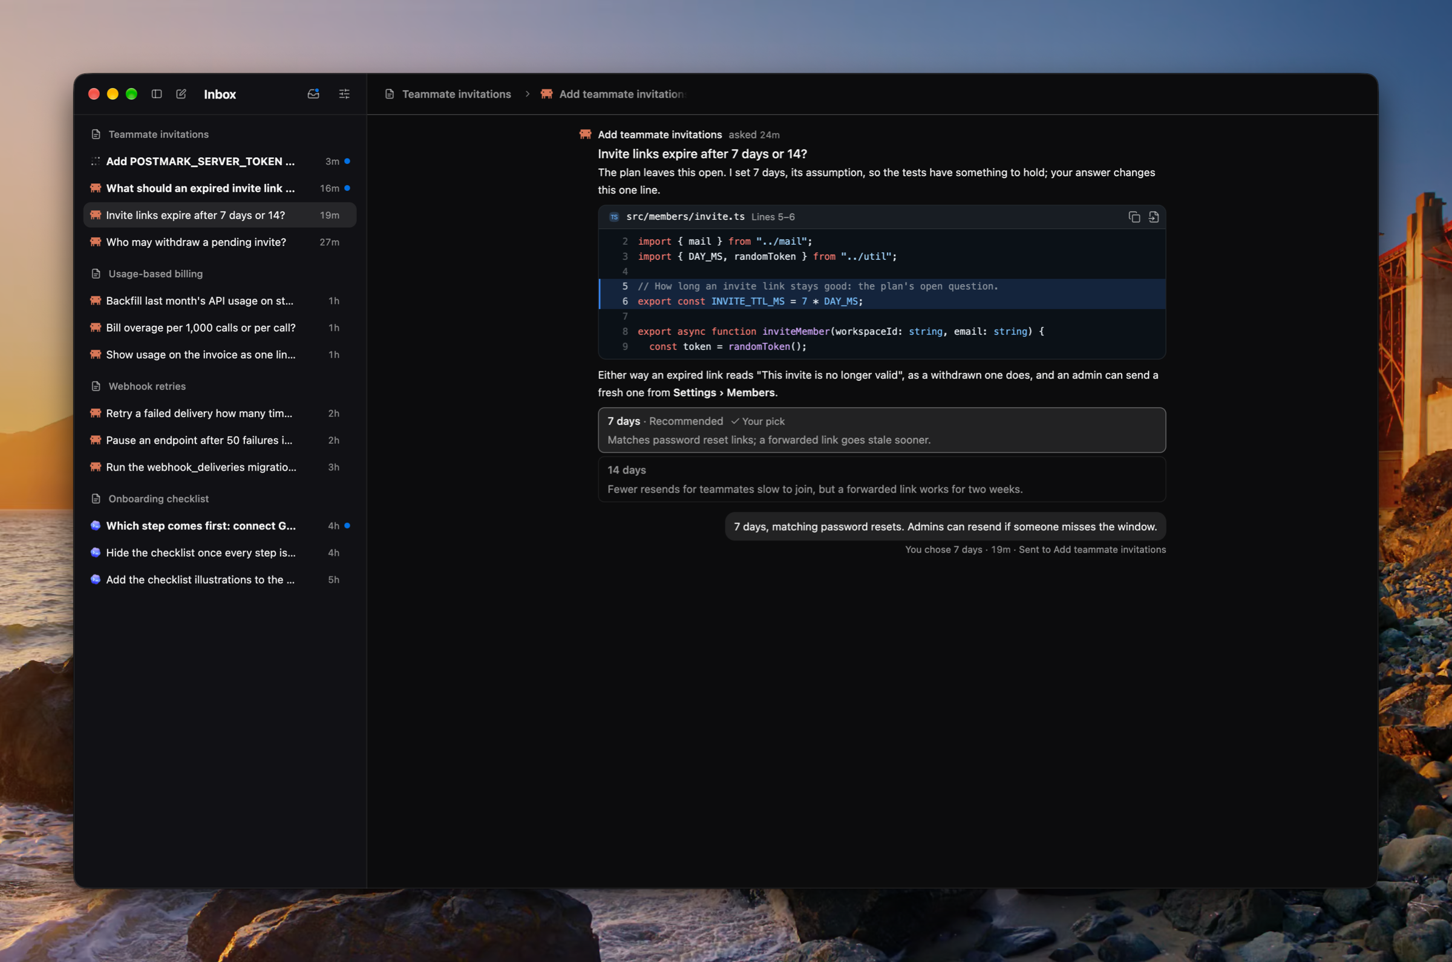Select Usage-based billing group header
This screenshot has width=1452, height=962.
pyautogui.click(x=155, y=274)
